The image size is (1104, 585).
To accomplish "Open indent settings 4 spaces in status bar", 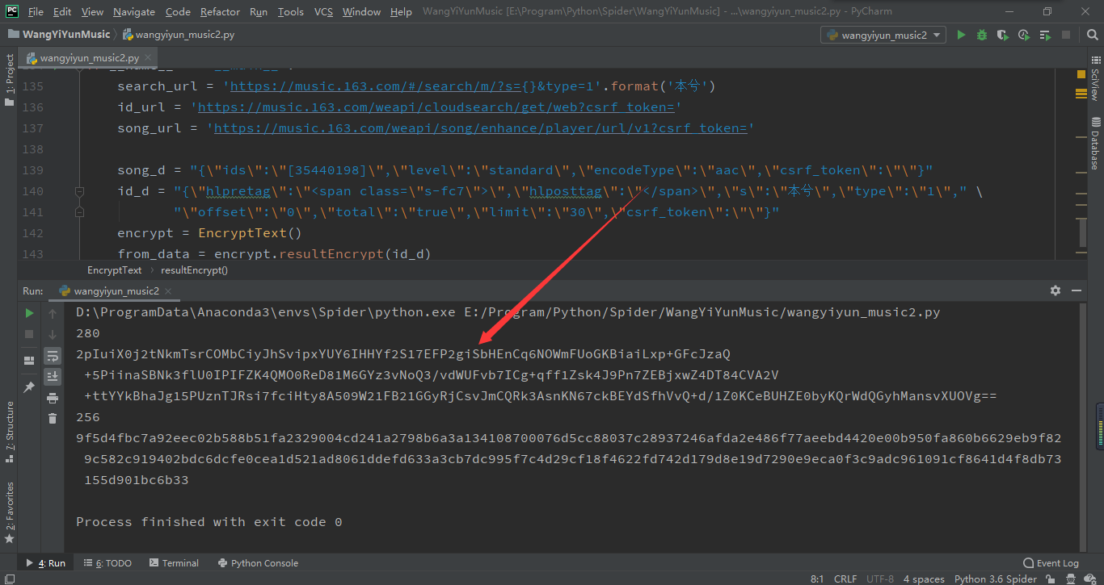I will click(924, 579).
